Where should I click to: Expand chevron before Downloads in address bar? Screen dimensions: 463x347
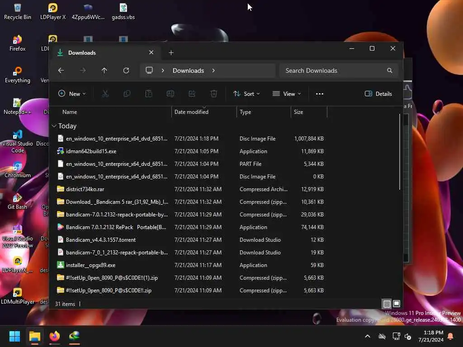tap(163, 70)
